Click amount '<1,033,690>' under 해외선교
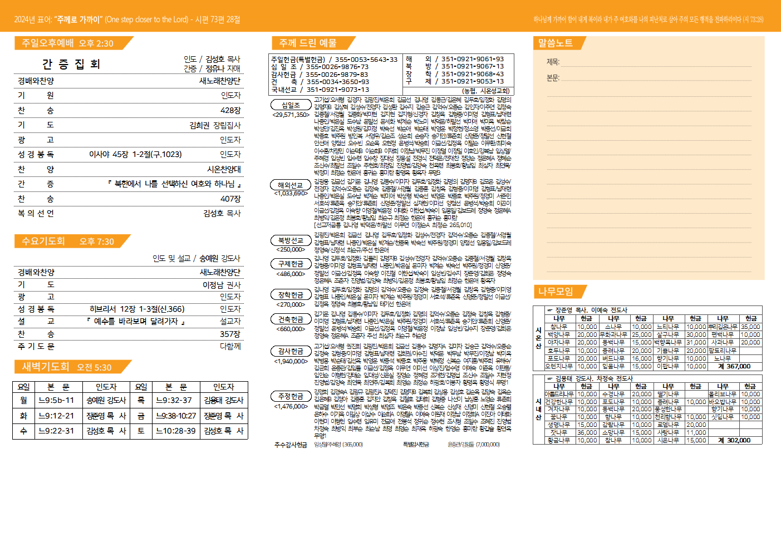781x552 pixels. (291, 194)
